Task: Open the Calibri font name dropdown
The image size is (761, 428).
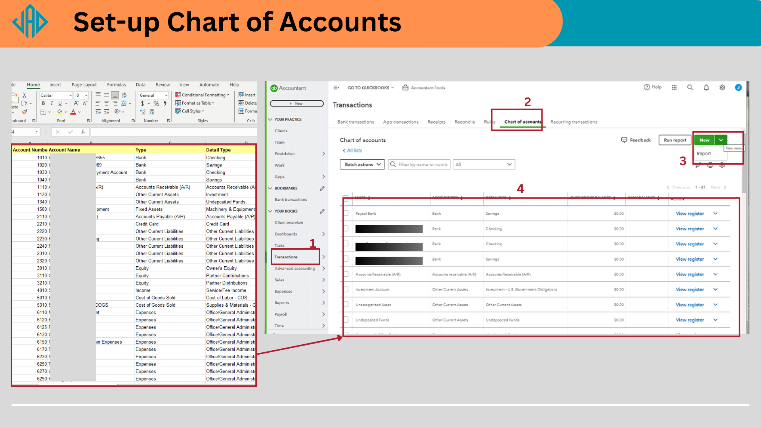Action: pos(71,96)
